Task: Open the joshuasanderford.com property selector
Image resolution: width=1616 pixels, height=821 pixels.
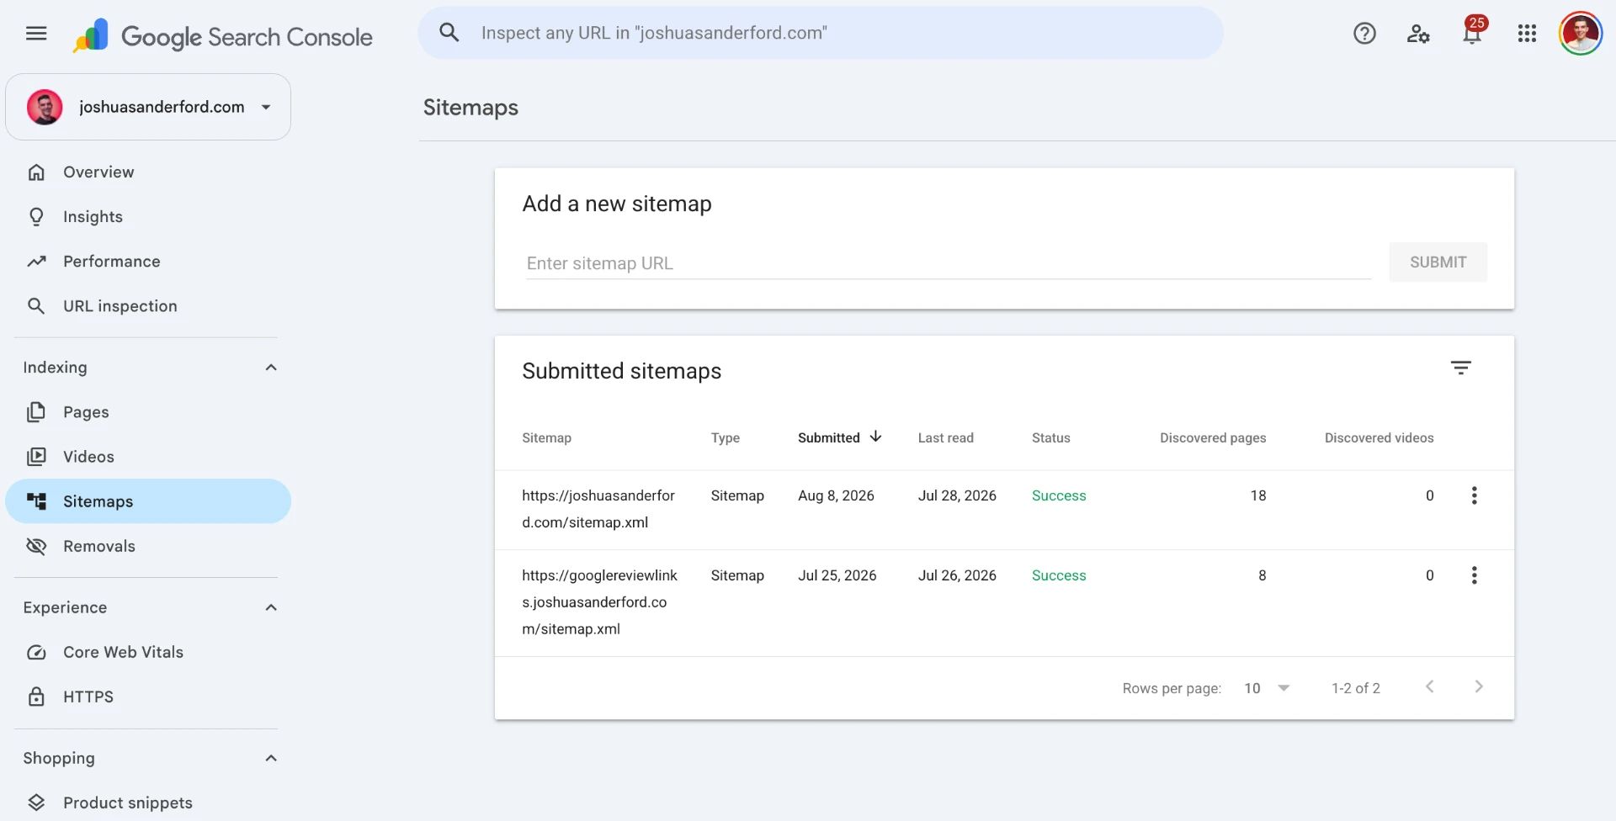Action: click(x=148, y=107)
